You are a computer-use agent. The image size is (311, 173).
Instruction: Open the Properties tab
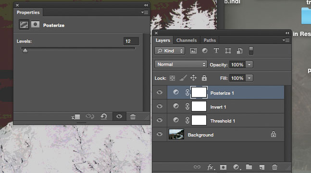pyautogui.click(x=28, y=12)
